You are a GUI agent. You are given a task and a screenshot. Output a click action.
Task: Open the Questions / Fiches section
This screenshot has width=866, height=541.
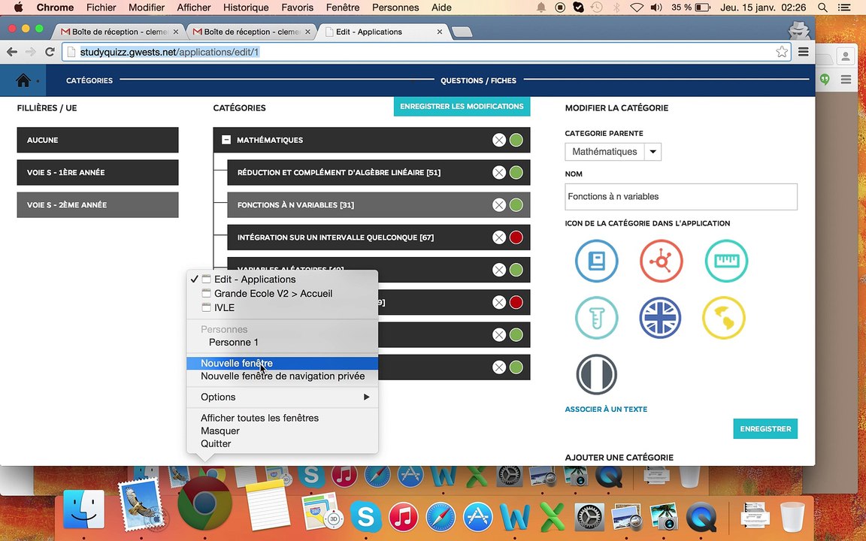coord(478,80)
